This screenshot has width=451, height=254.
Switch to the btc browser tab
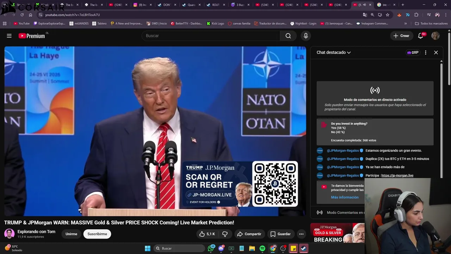click(x=386, y=5)
